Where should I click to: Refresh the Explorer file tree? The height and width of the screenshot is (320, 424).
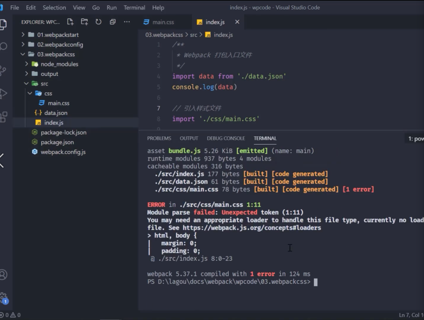point(98,22)
